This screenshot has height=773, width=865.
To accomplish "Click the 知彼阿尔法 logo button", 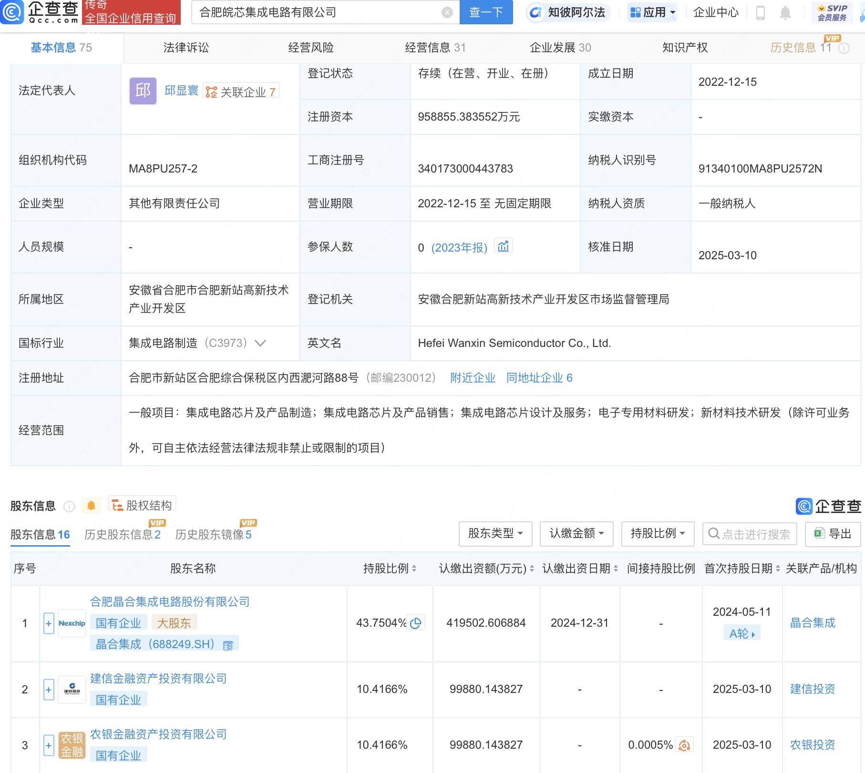I will pos(567,12).
